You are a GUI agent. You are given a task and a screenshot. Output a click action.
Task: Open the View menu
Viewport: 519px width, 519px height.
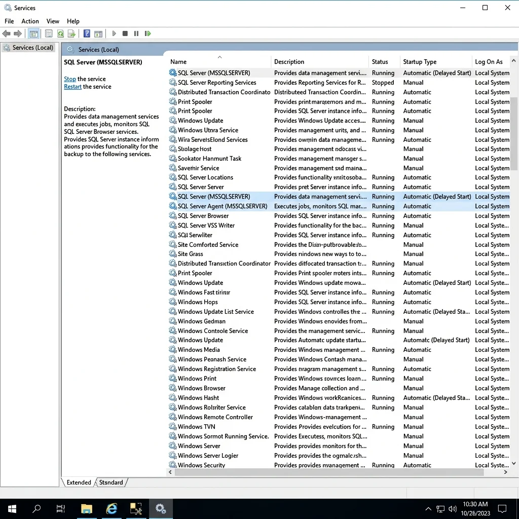[x=53, y=21]
